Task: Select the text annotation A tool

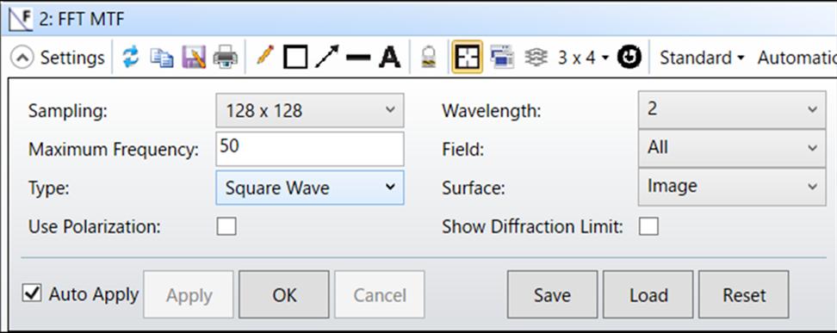Action: [x=390, y=57]
